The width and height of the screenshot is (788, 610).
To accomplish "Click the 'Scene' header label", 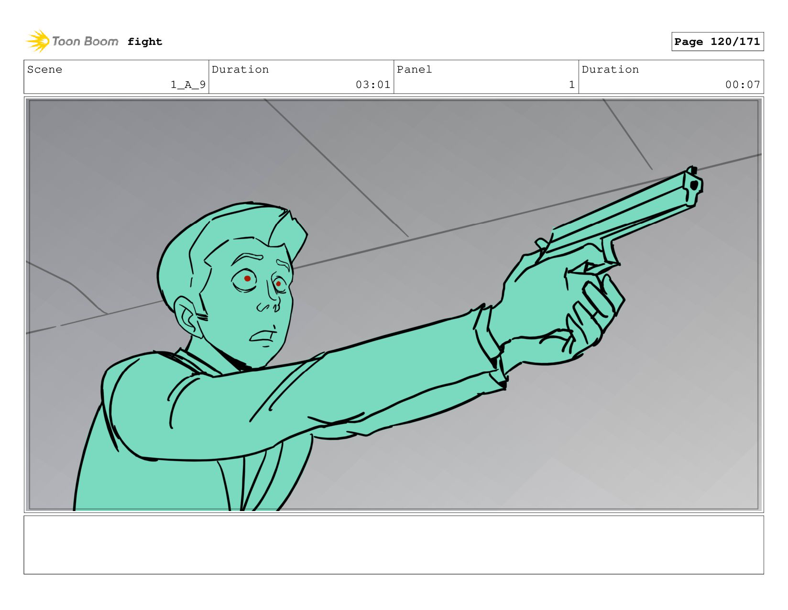I will click(x=44, y=69).
